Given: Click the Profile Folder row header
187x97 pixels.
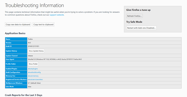Looking at the screenshot, I should coord(16,64).
